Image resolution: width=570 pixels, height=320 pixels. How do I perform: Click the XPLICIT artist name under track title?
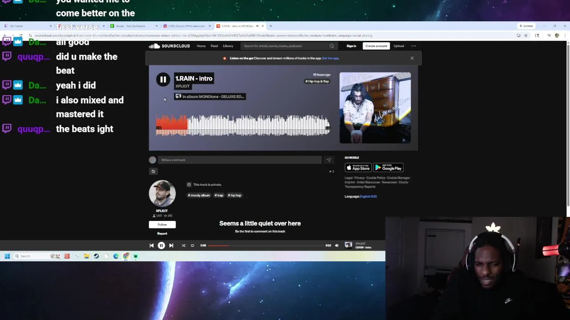pyautogui.click(x=183, y=86)
